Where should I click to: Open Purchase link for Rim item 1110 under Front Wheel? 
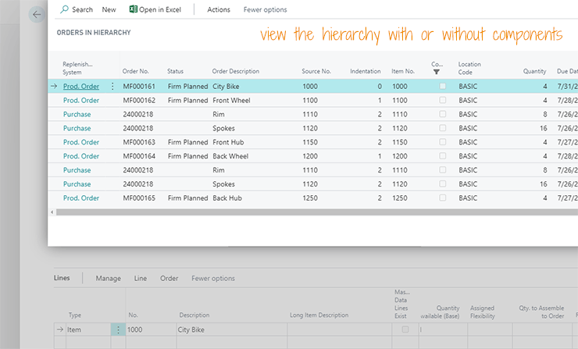point(77,114)
